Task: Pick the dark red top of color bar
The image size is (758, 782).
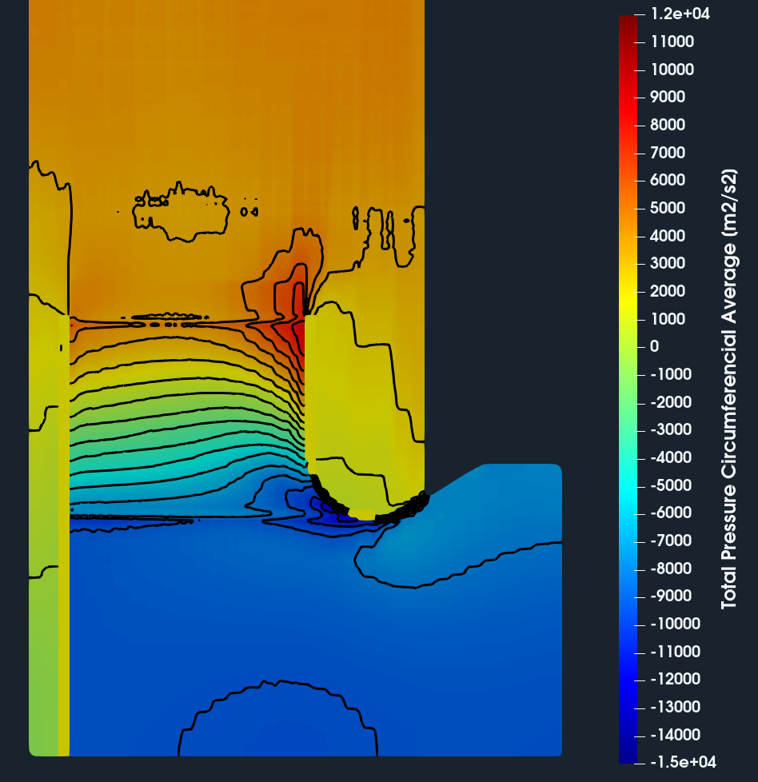Action: 629,22
